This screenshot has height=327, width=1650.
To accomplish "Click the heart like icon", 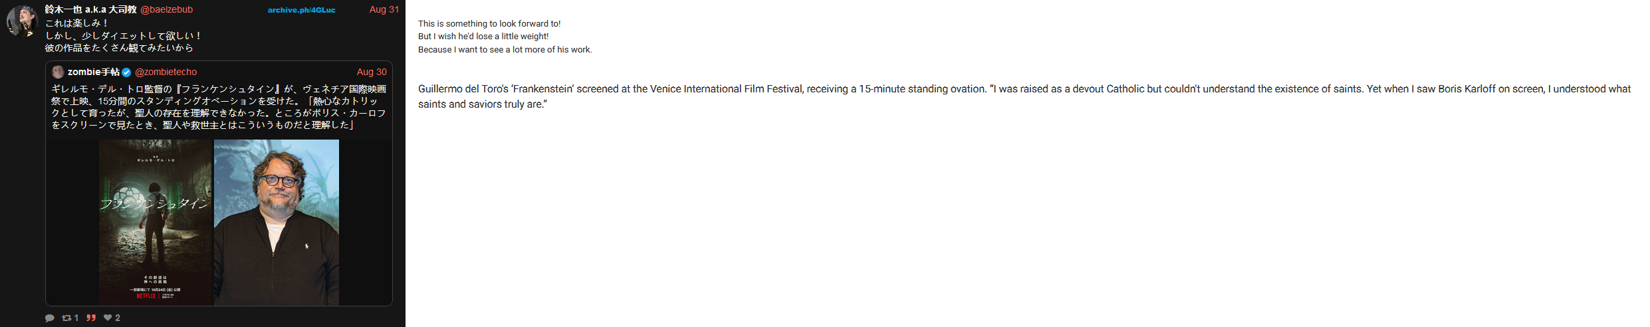I will [108, 318].
